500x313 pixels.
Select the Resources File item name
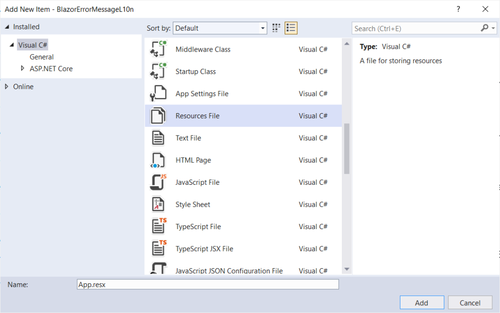pos(197,116)
